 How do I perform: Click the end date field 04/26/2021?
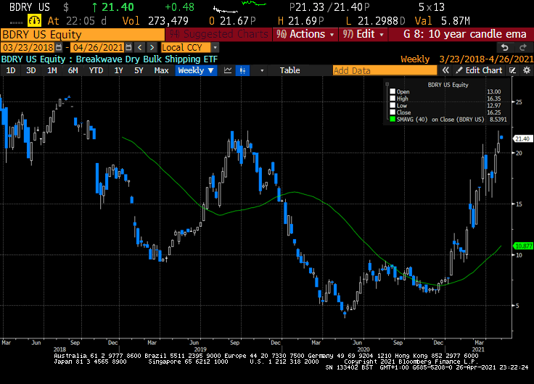click(97, 47)
